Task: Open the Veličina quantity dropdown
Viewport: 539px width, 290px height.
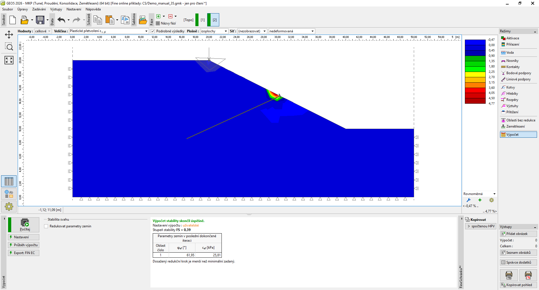Action: tap(109, 31)
